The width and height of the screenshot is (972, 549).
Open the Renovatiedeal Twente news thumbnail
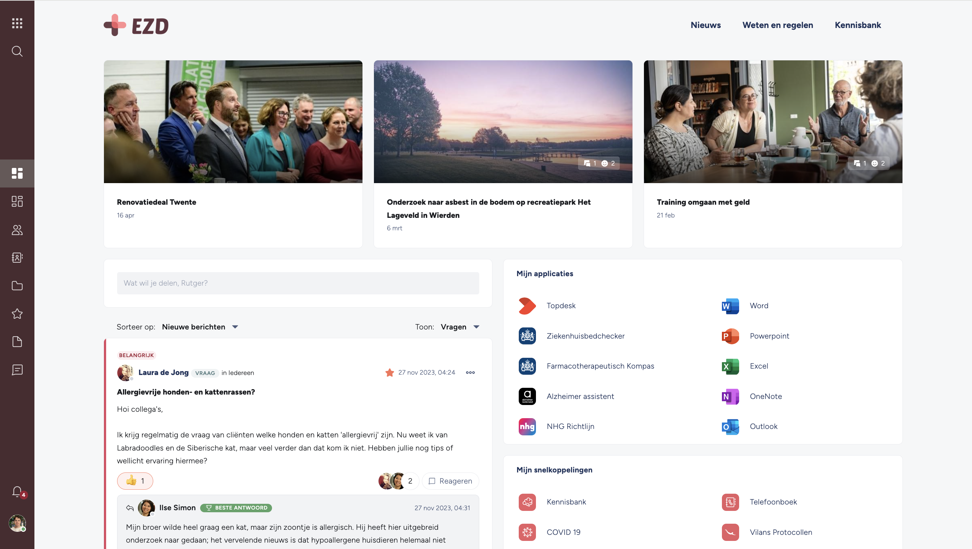click(x=233, y=122)
